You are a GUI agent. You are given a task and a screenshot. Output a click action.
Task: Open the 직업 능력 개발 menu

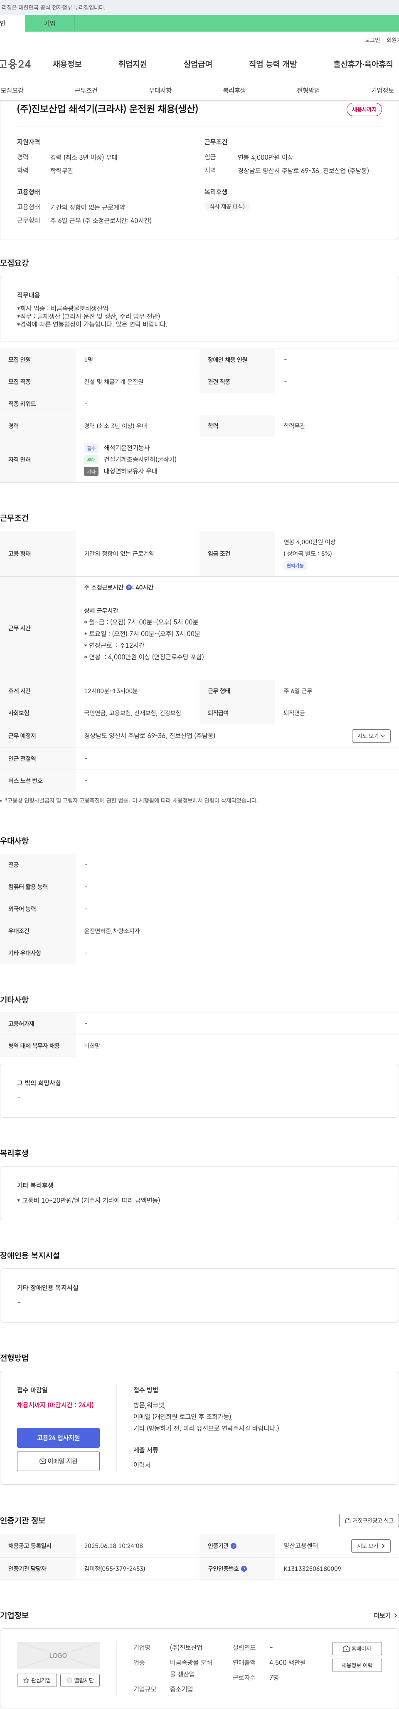click(272, 64)
